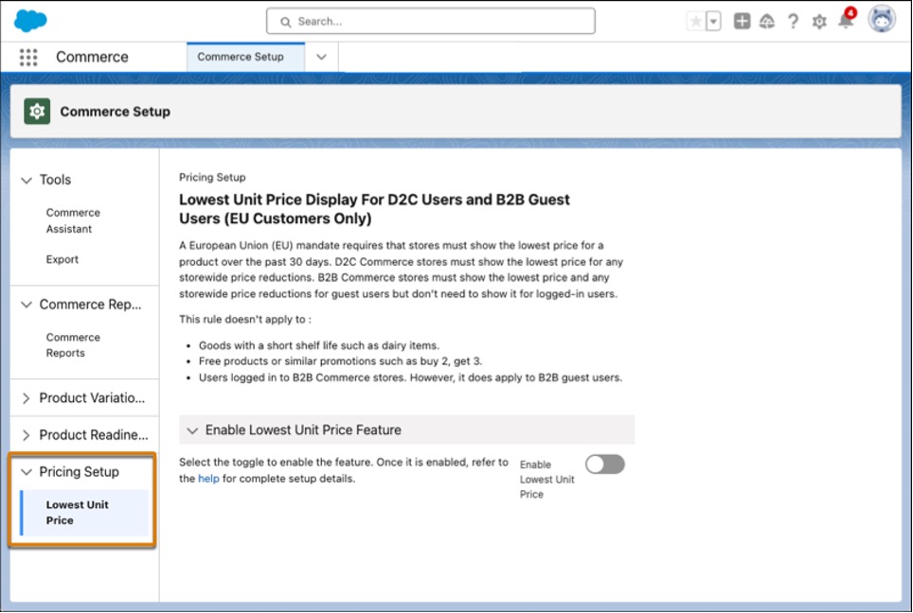The height and width of the screenshot is (613, 913).
Task: Click the B2B Commerce stores bullet text
Action: point(410,377)
